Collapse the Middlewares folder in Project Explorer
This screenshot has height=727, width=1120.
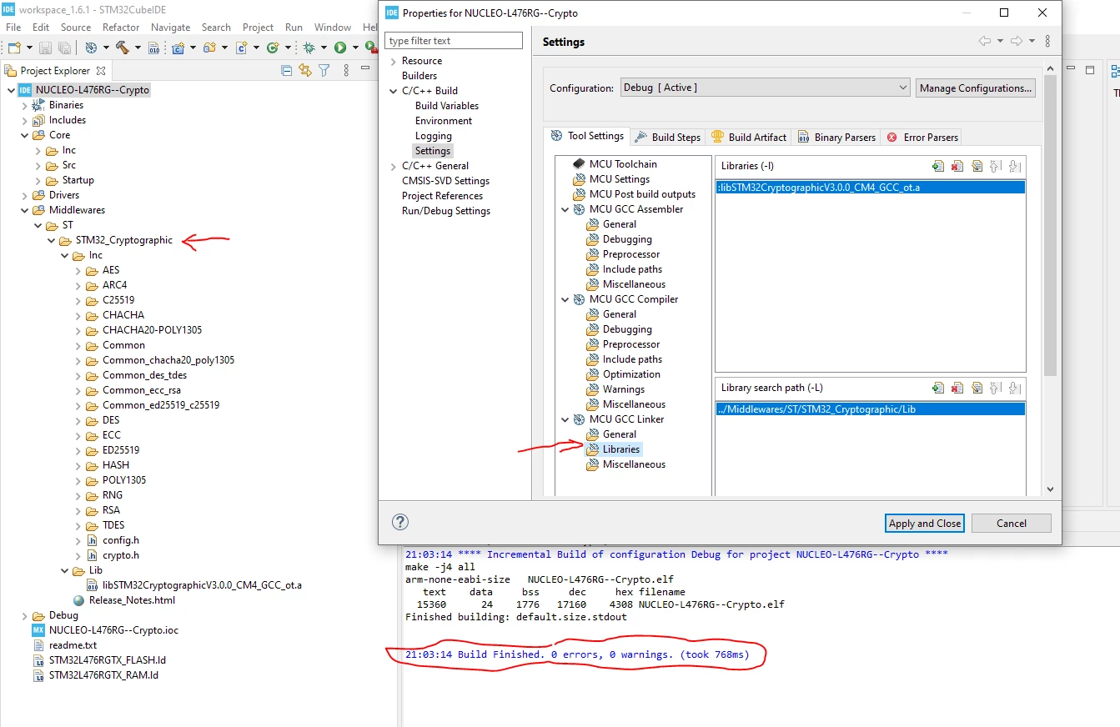(25, 210)
